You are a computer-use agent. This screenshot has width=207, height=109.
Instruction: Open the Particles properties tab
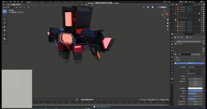click(x=172, y=67)
